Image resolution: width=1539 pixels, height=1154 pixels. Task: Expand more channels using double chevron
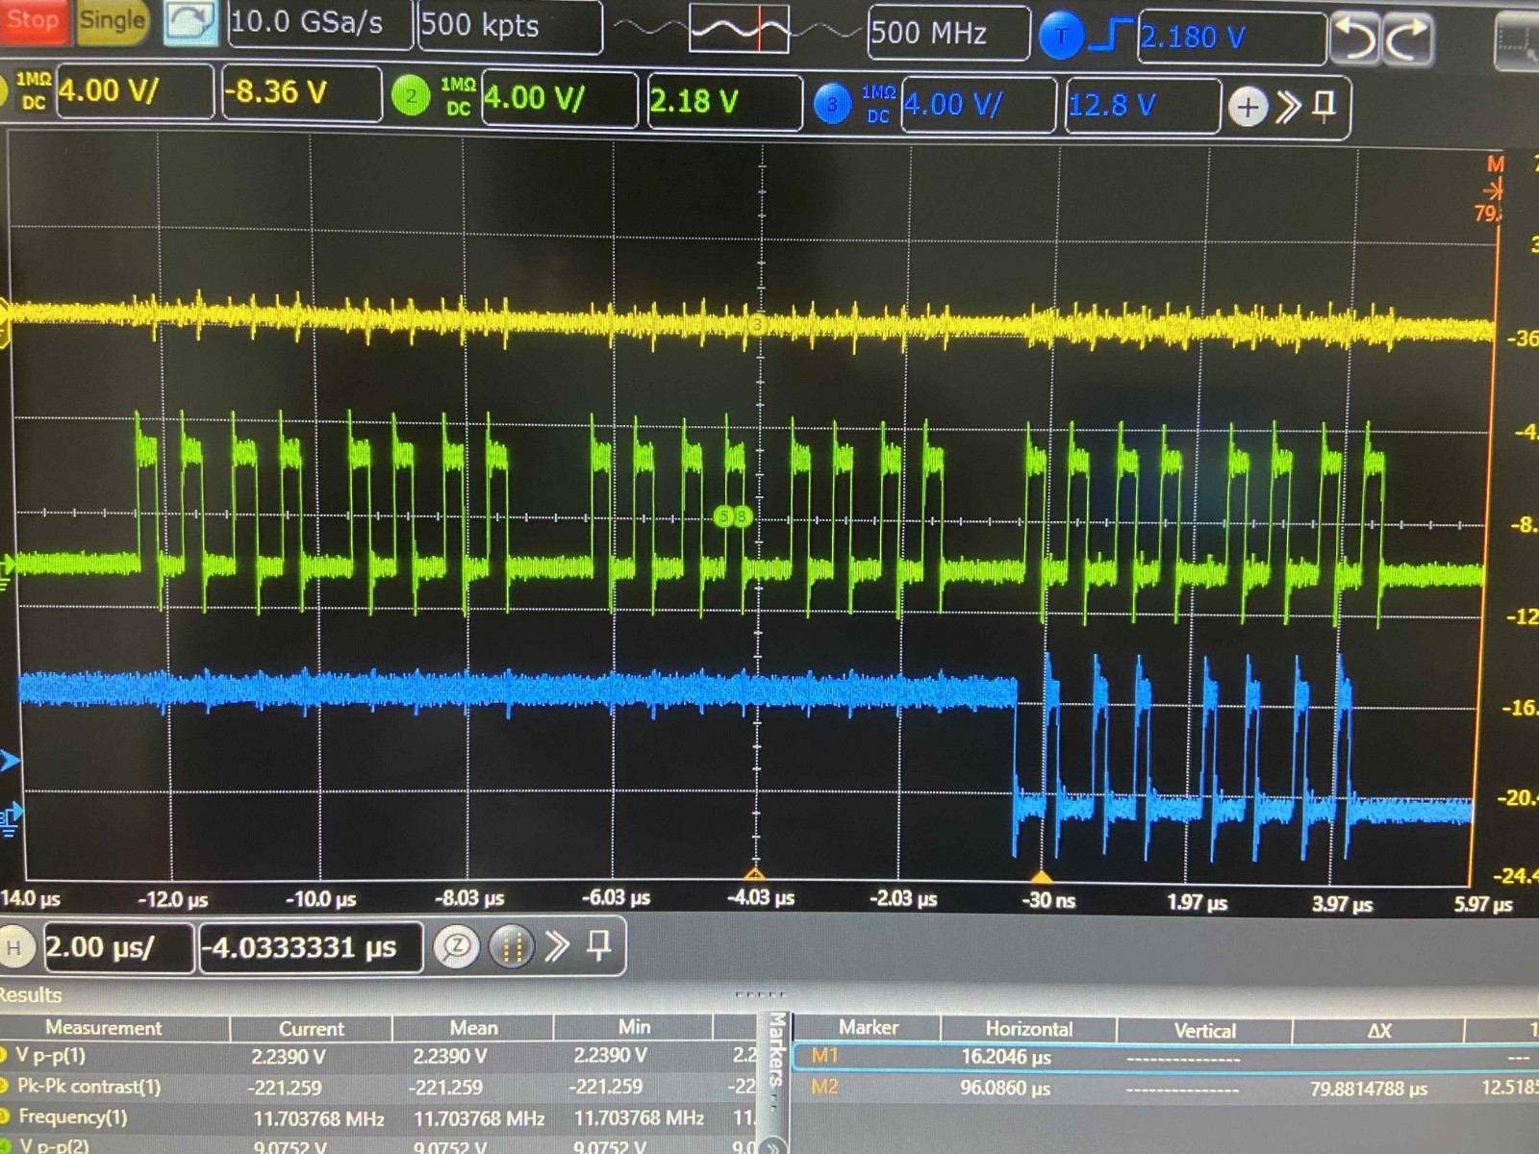(1288, 106)
